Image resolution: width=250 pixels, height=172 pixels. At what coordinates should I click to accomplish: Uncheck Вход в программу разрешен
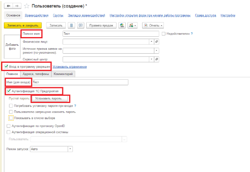(x=6, y=66)
